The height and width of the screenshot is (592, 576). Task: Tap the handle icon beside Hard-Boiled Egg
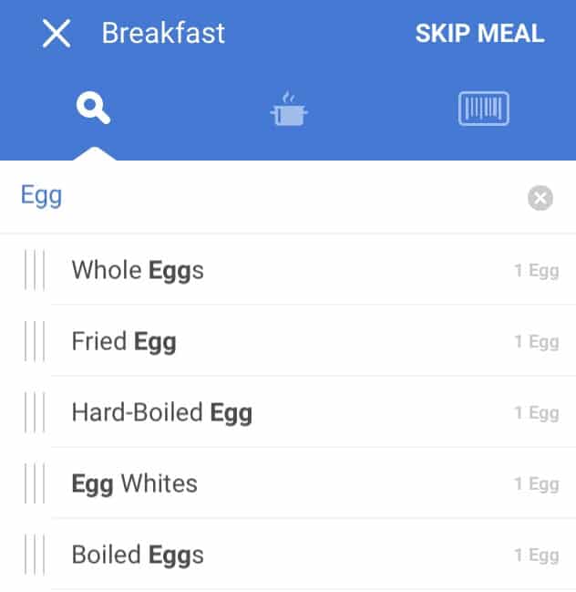coord(35,412)
